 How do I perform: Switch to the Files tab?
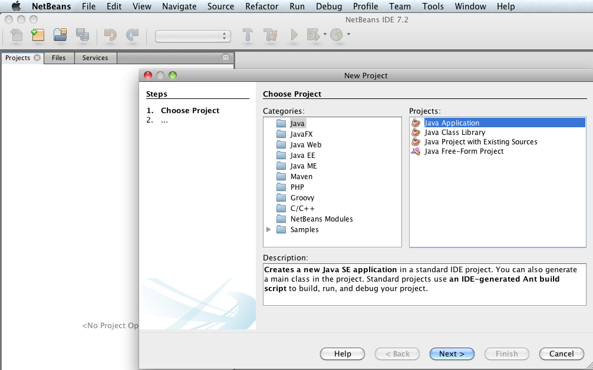[x=58, y=58]
